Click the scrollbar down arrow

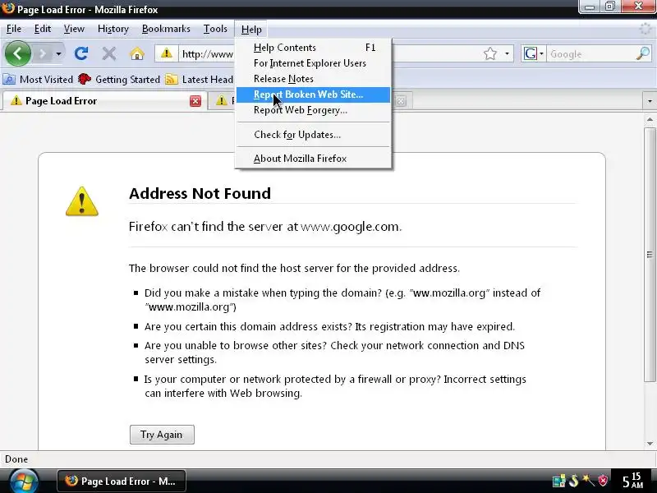point(650,444)
